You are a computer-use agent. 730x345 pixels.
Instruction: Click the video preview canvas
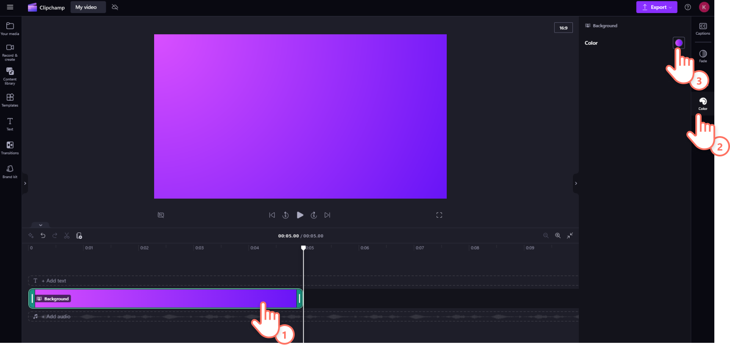click(300, 116)
